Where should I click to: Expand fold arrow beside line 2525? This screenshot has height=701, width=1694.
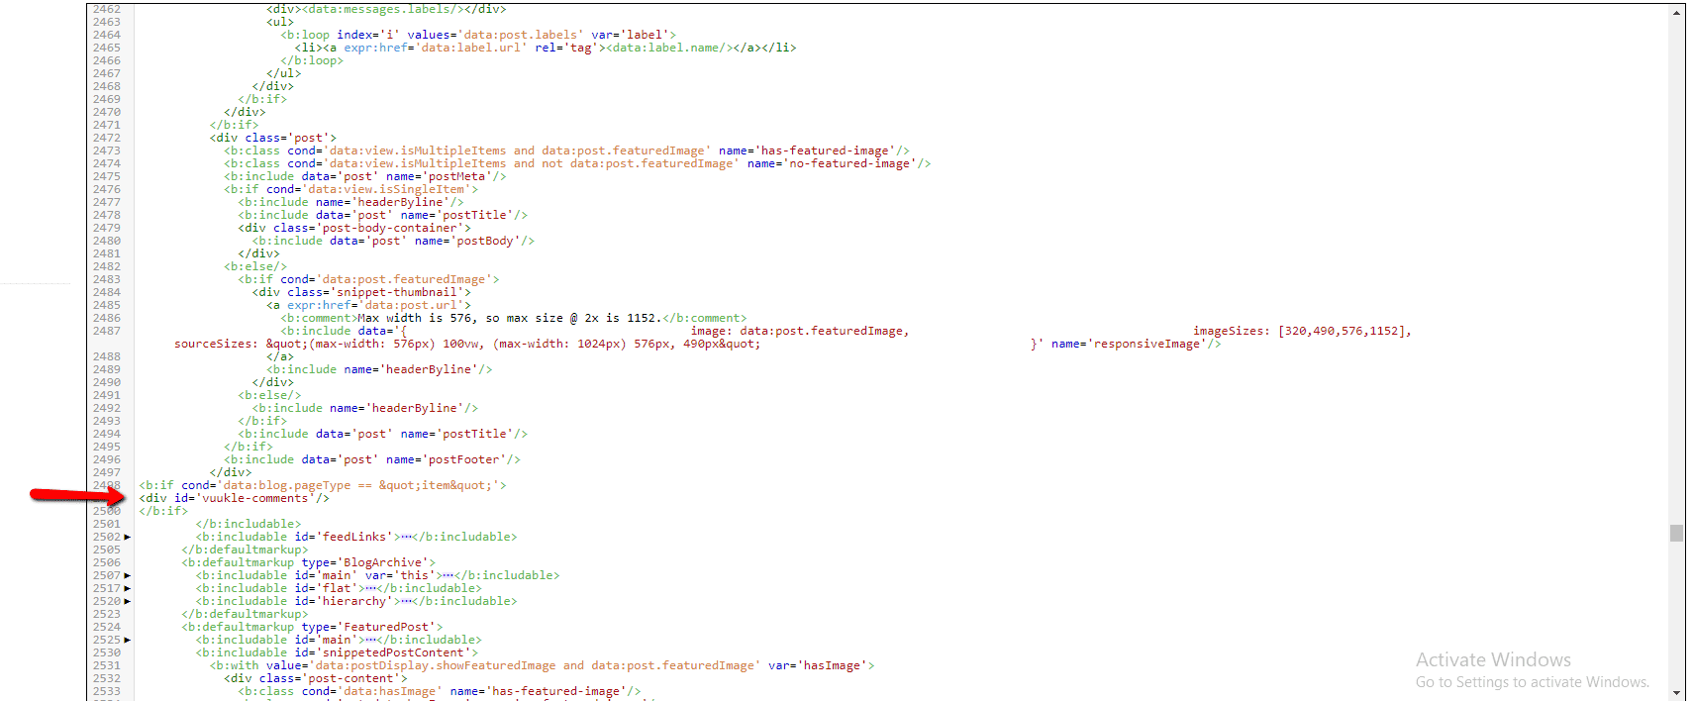[x=128, y=641]
